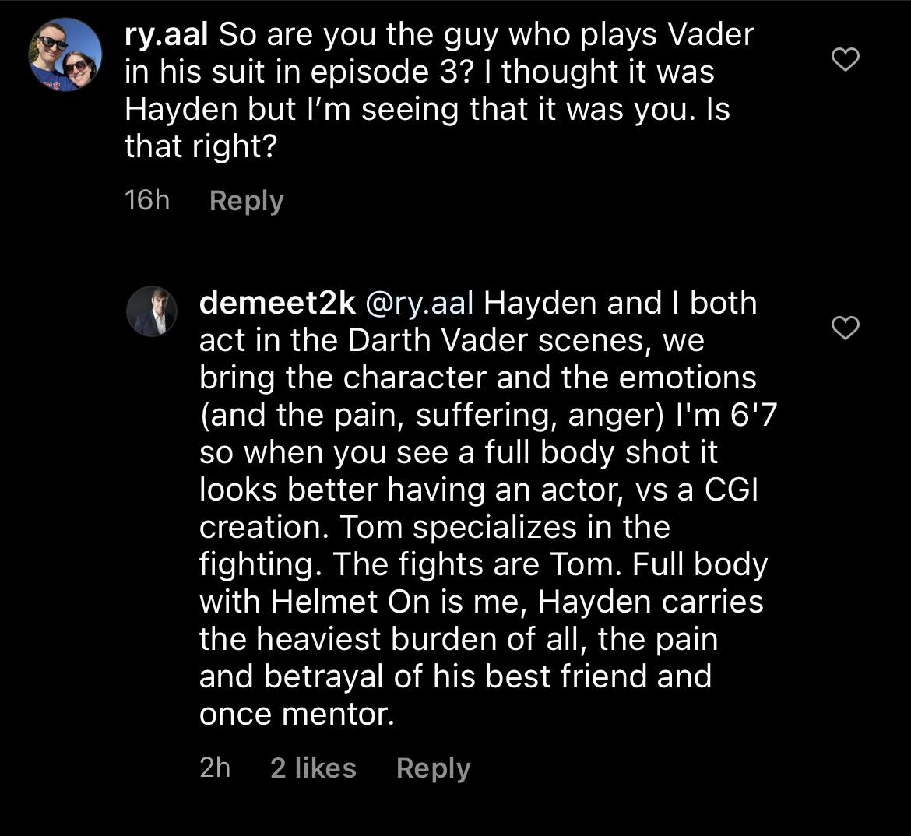
Task: Like ry.aal's comment with the heart
Action: 846,59
